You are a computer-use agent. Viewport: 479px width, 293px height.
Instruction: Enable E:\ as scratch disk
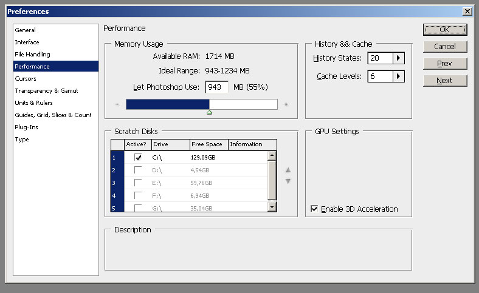click(x=138, y=183)
